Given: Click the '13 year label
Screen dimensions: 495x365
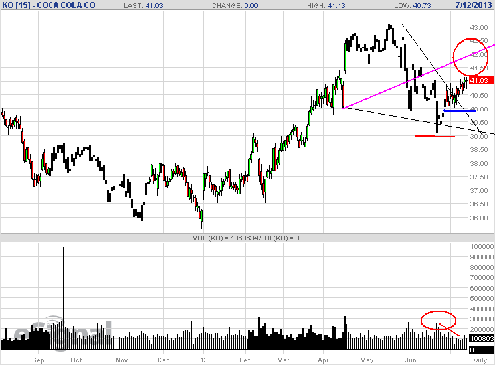Looking at the screenshot, I should pos(203,360).
